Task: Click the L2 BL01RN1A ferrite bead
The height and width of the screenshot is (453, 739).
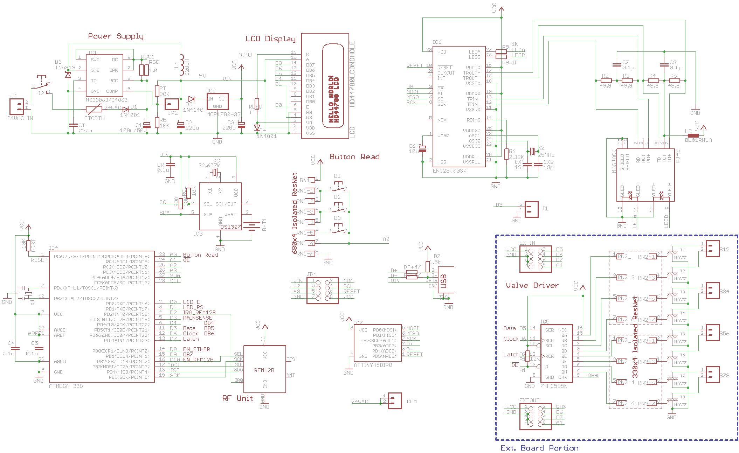Action: [693, 135]
